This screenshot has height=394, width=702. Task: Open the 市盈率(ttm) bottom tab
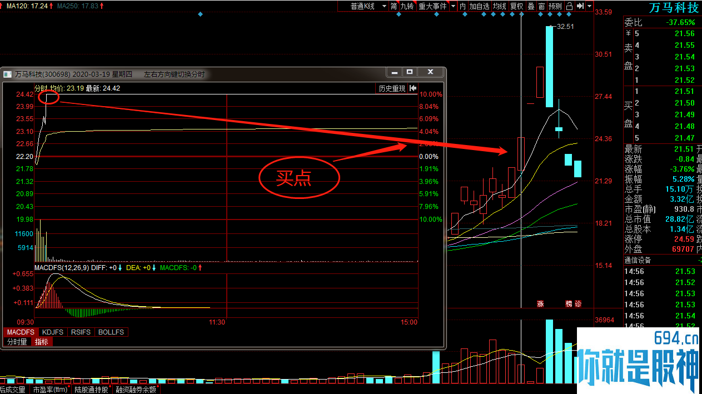[x=51, y=390]
